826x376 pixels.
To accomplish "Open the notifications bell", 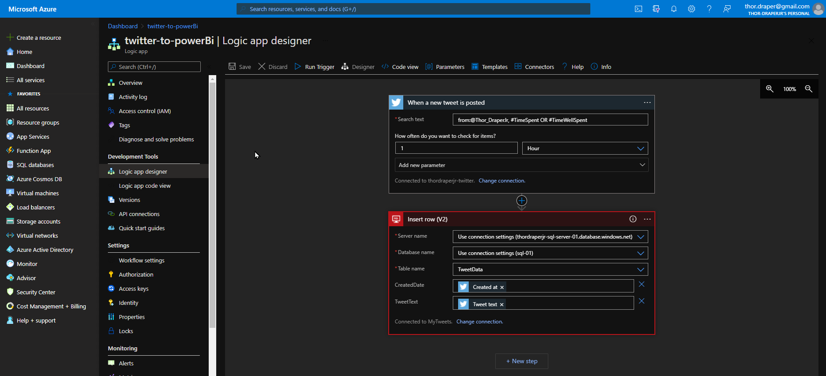I will click(x=674, y=9).
